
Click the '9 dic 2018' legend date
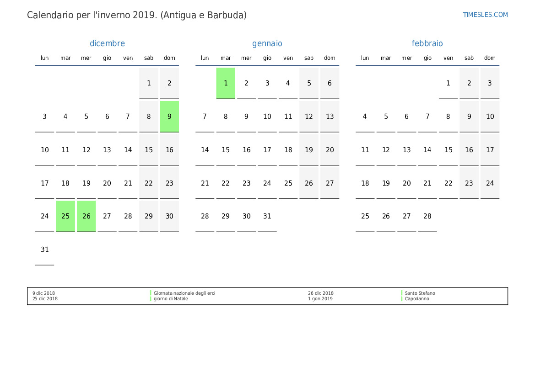click(43, 293)
